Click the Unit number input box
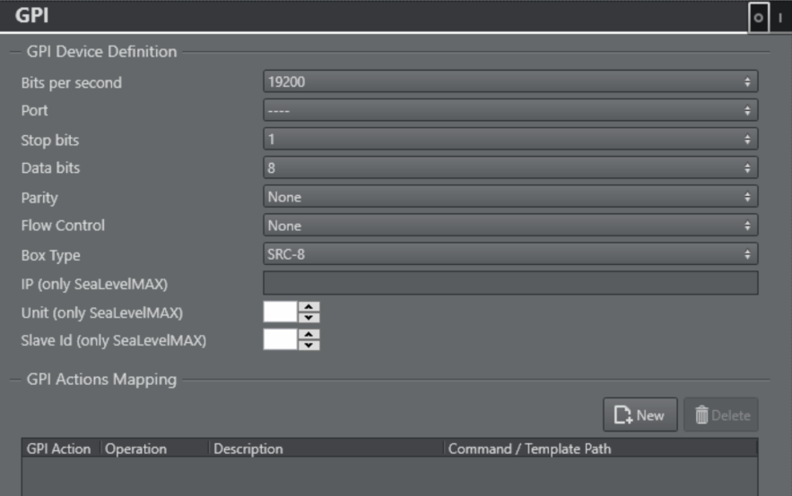 280,312
